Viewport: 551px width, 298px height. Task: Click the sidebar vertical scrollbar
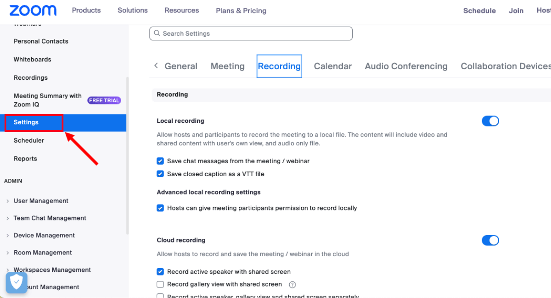[x=127, y=156]
